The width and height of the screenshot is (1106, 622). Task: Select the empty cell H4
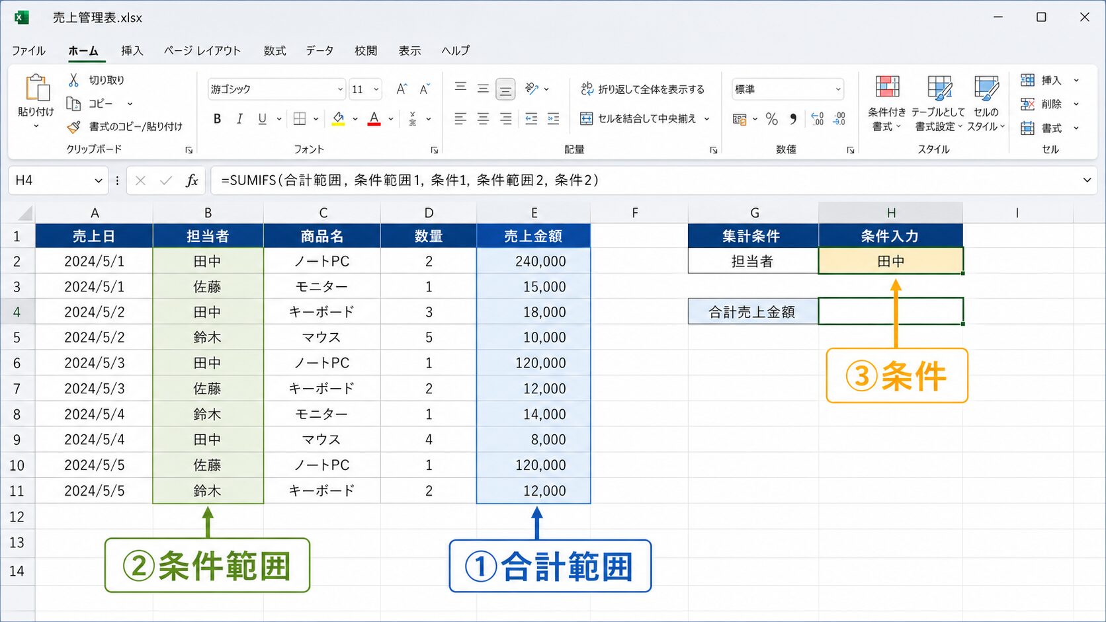click(890, 311)
